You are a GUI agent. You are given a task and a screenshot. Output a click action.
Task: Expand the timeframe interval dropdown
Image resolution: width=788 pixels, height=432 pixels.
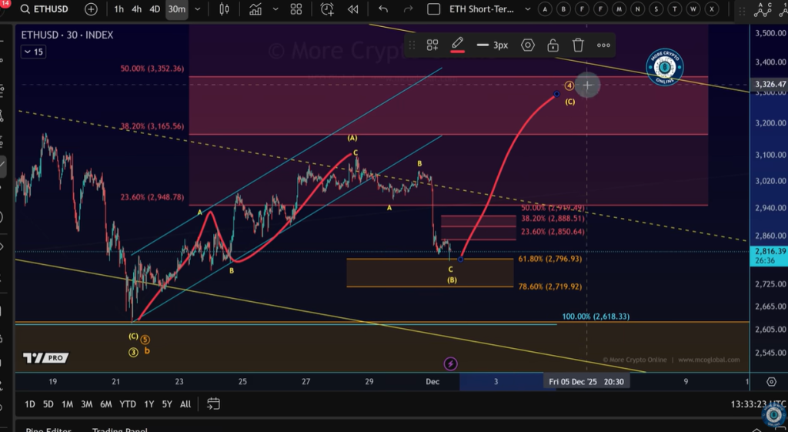tap(198, 9)
